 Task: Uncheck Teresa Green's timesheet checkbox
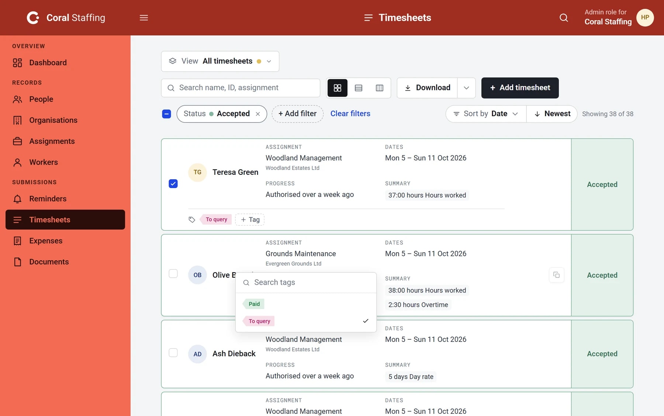173,184
